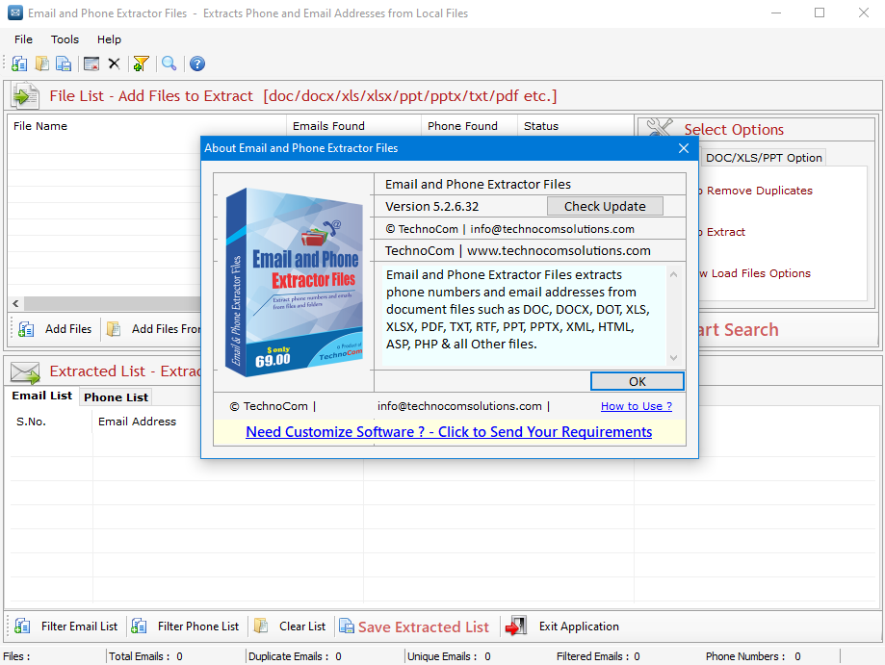Click the Add Files button

click(55, 329)
